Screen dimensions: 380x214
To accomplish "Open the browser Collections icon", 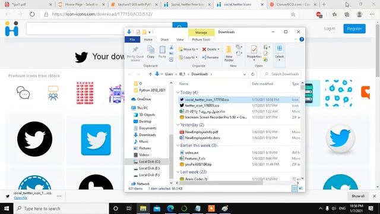I will click(x=347, y=14).
